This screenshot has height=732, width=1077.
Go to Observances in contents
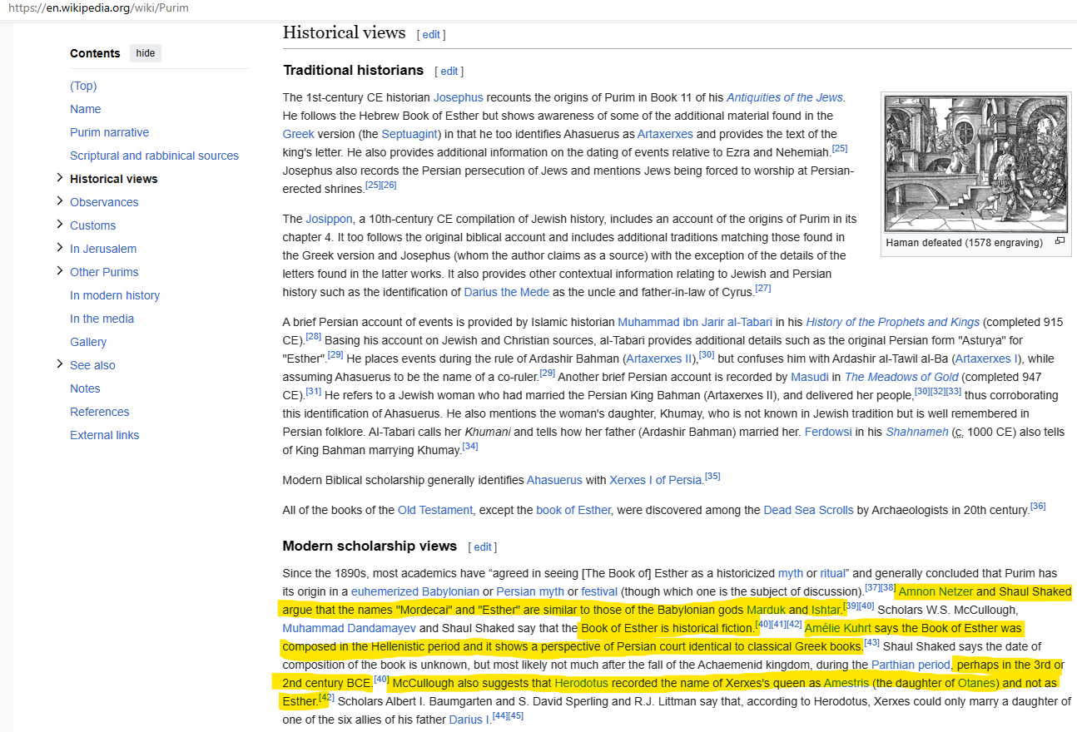[x=104, y=202]
